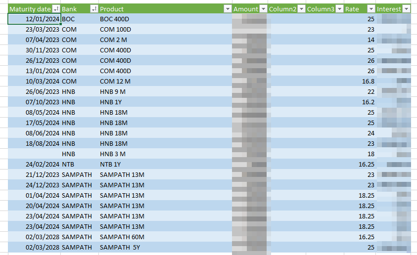
Task: Select the empty maturity date cell in the HNB 3 M row
Action: pos(34,154)
